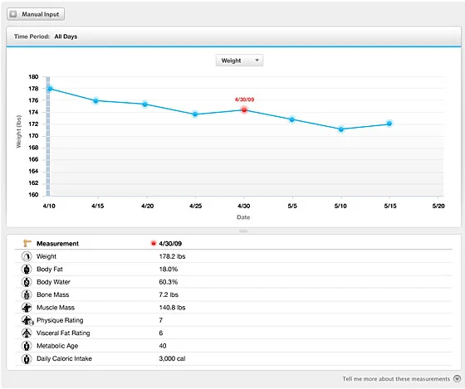Change the All Days time period
Image resolution: width=465 pixels, height=389 pixels.
(66, 36)
